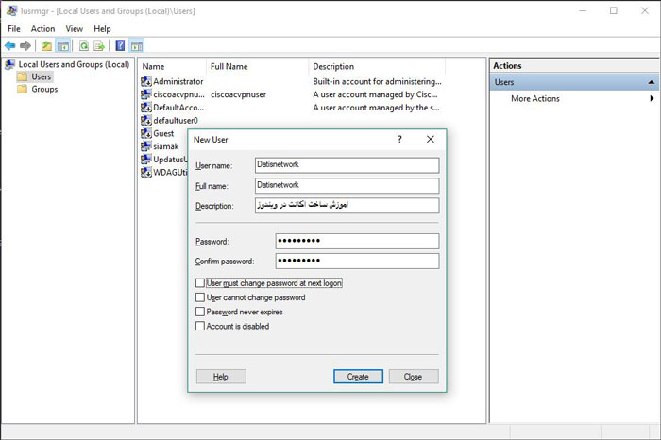Check the Account is disabled box
Image resolution: width=661 pixels, height=440 pixels.
200,326
